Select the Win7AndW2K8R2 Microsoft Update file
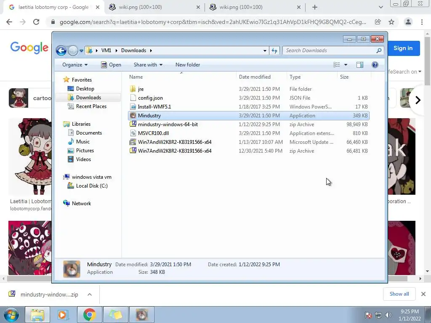Image resolution: width=431 pixels, height=323 pixels. click(248, 142)
